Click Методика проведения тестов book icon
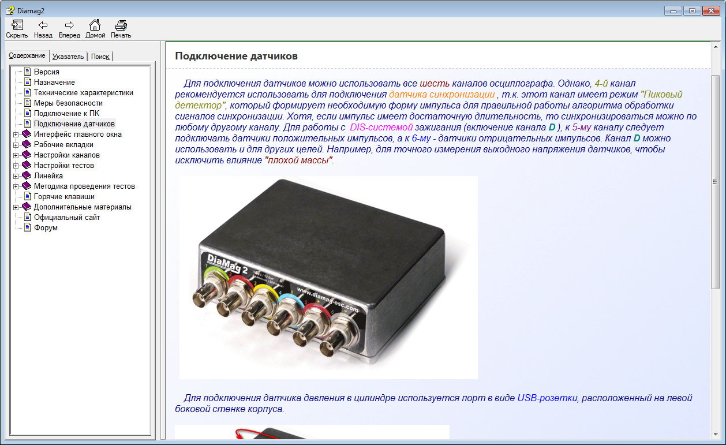Image resolution: width=726 pixels, height=445 pixels. (27, 186)
